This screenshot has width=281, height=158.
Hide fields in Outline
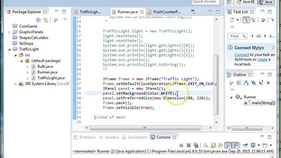pyautogui.click(x=253, y=83)
